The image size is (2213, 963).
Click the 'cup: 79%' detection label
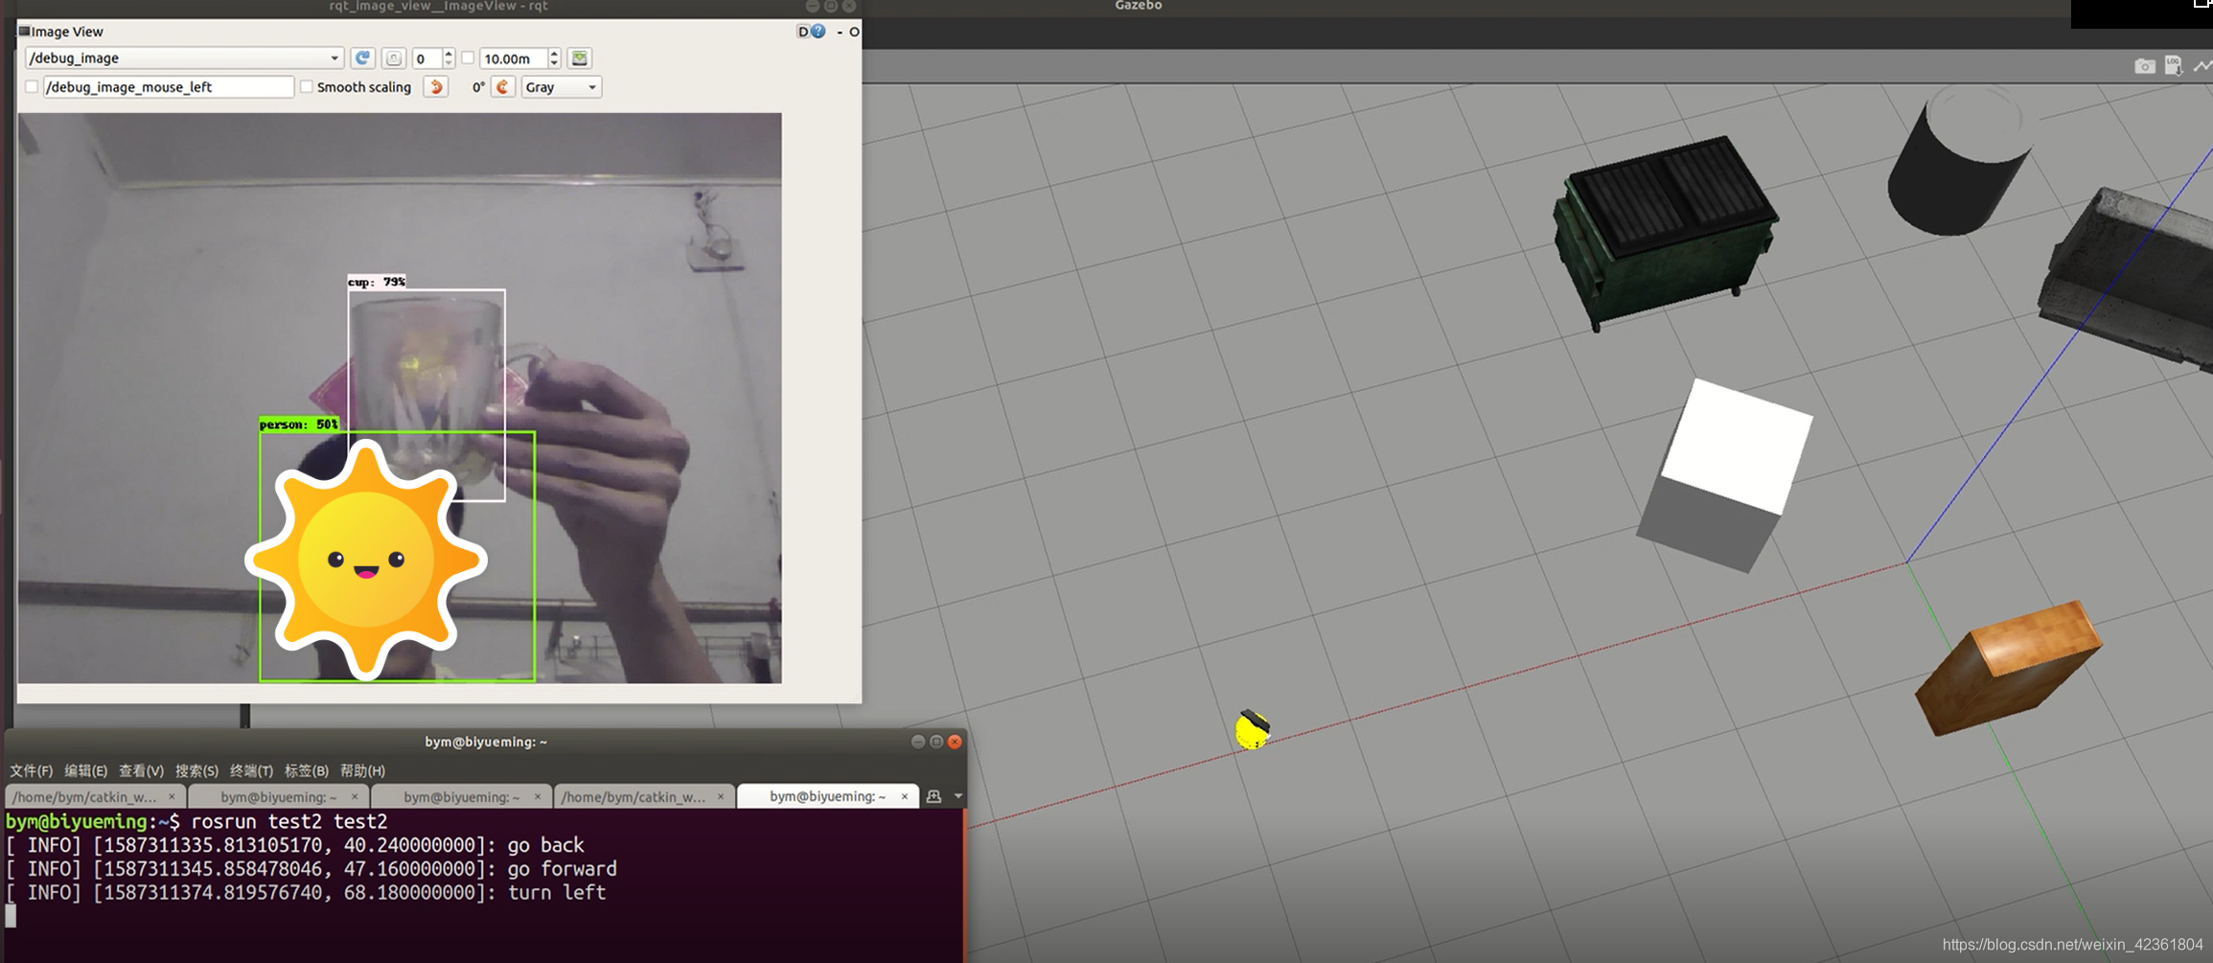pyautogui.click(x=377, y=282)
